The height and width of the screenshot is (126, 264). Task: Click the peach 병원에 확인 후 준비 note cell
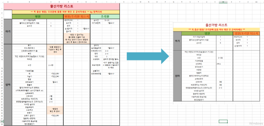pos(55,110)
